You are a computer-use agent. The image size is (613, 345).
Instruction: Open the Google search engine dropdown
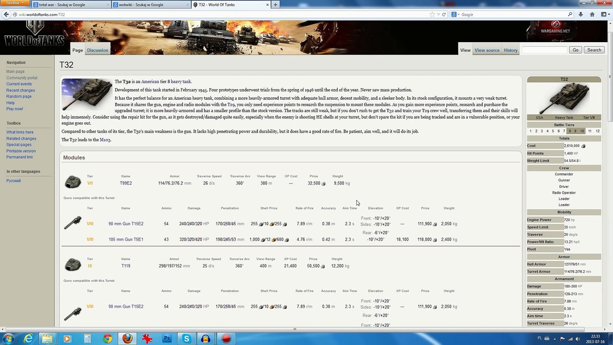[456, 14]
